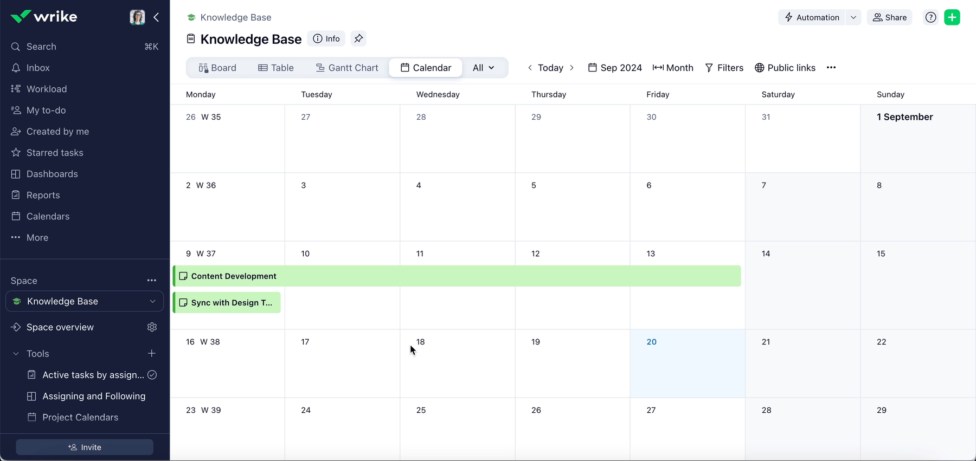
Task: Open Space overview settings gear
Action: tap(152, 327)
